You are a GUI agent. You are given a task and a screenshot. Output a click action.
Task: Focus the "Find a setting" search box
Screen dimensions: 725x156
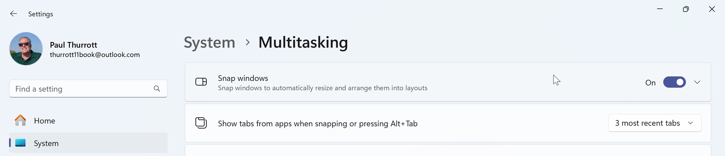coord(81,89)
